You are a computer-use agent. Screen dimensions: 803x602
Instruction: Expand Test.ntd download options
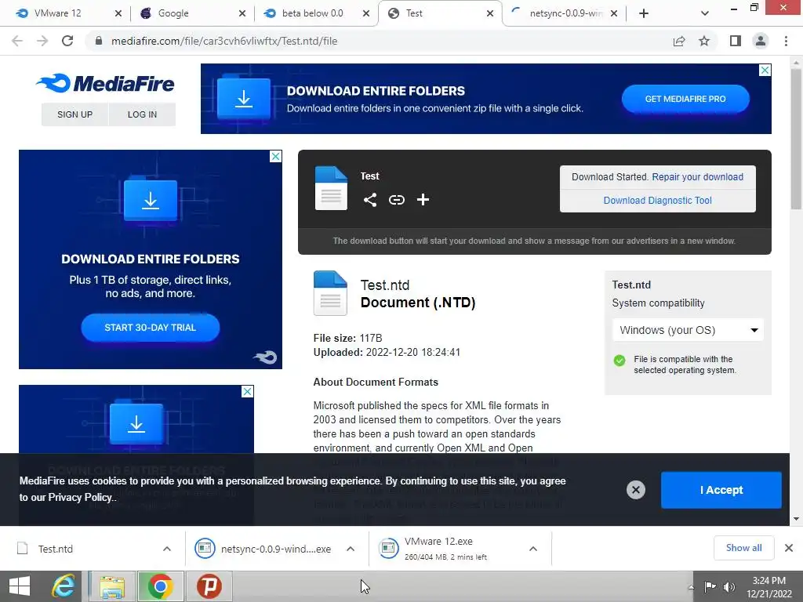[167, 549]
